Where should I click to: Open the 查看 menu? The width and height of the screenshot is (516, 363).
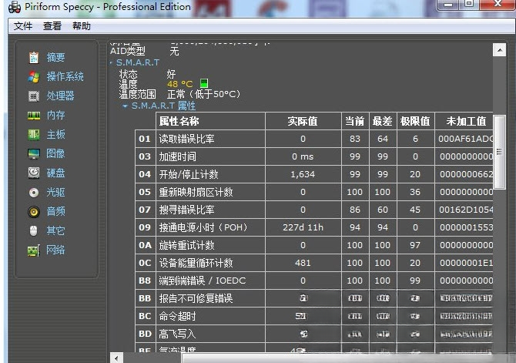[x=52, y=26]
